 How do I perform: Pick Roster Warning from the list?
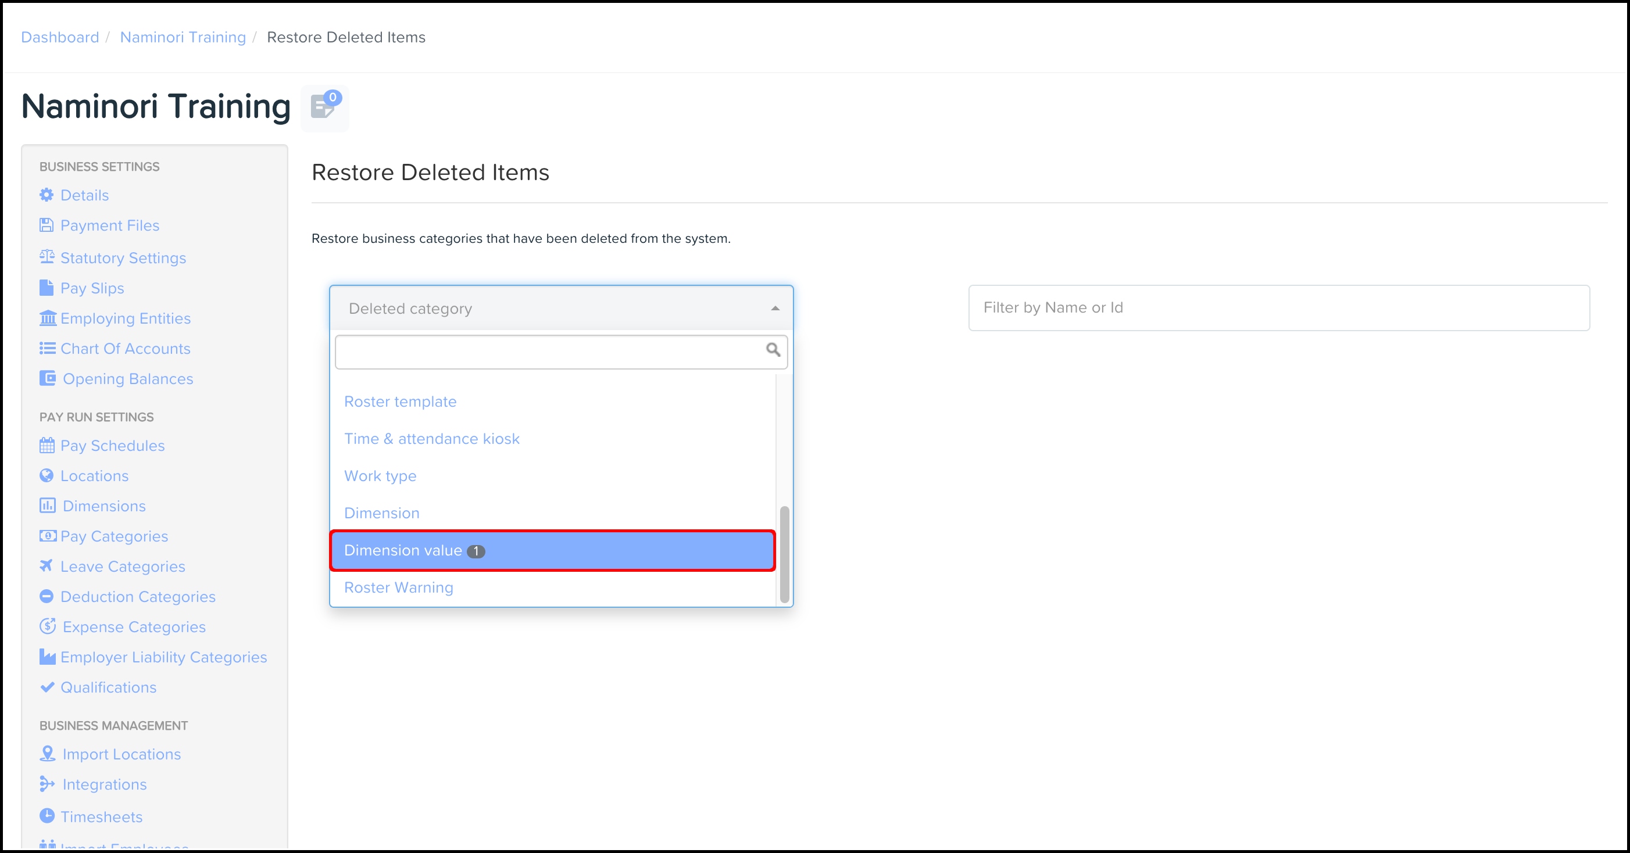point(398,587)
